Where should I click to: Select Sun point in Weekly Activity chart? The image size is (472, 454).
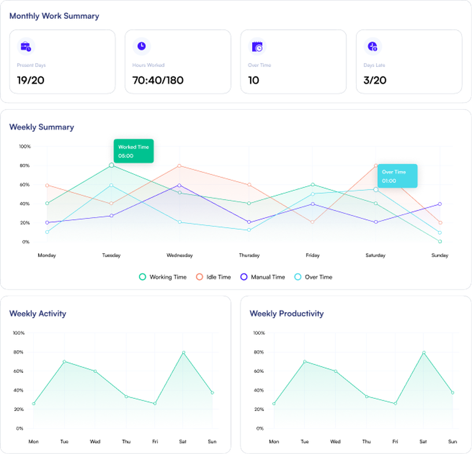(x=212, y=393)
